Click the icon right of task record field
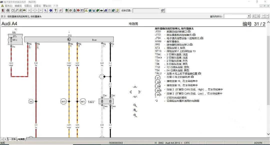Viewport: 270px width, 145px height. (x=163, y=10)
